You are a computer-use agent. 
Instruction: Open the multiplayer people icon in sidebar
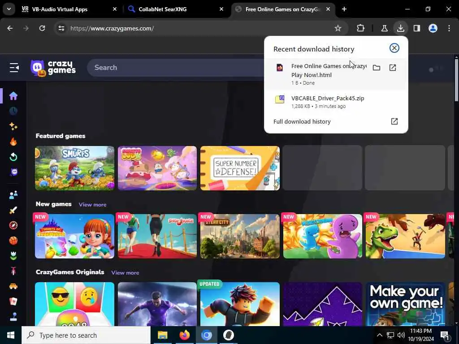pyautogui.click(x=13, y=195)
